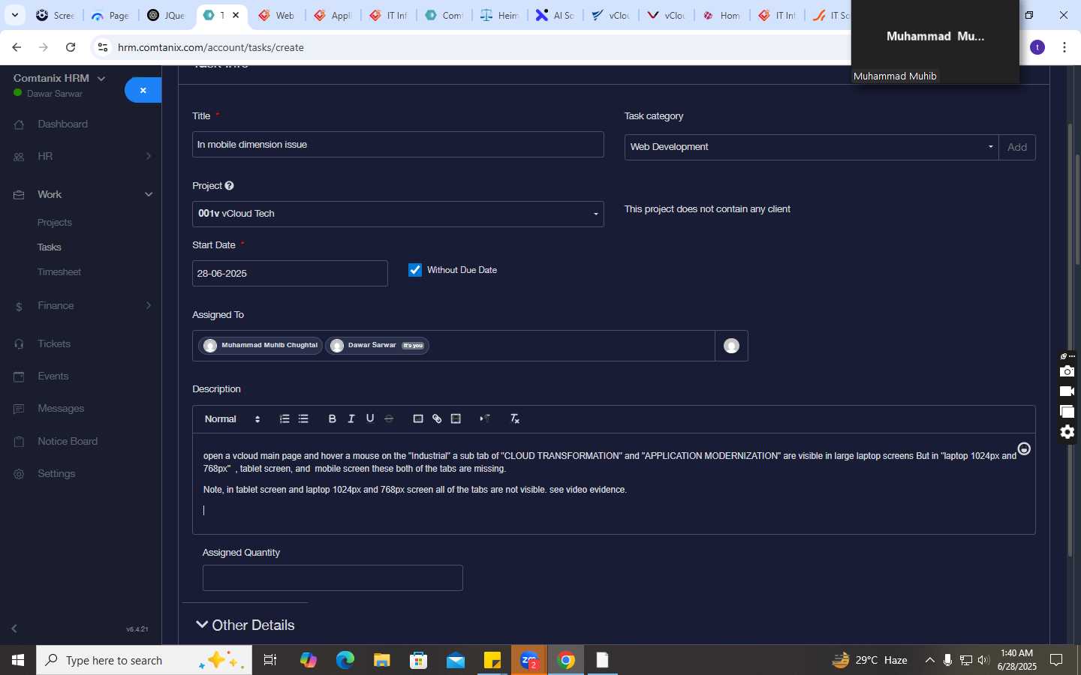Open the browser tab search dropdown
The height and width of the screenshot is (675, 1081).
(14, 15)
